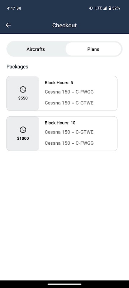Select Cessna 150 C-GTWE in 10-hour package
This screenshot has width=129, height=288.
pyautogui.click(x=69, y=132)
